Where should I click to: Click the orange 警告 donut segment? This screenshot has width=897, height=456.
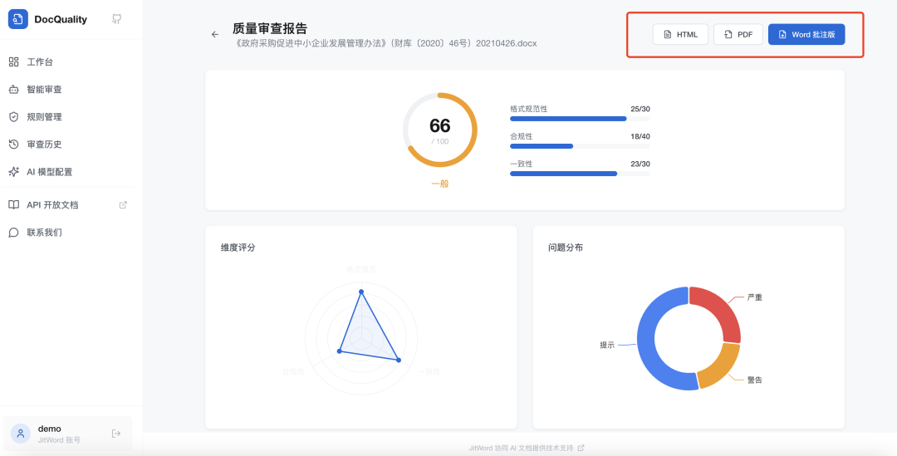tap(720, 367)
